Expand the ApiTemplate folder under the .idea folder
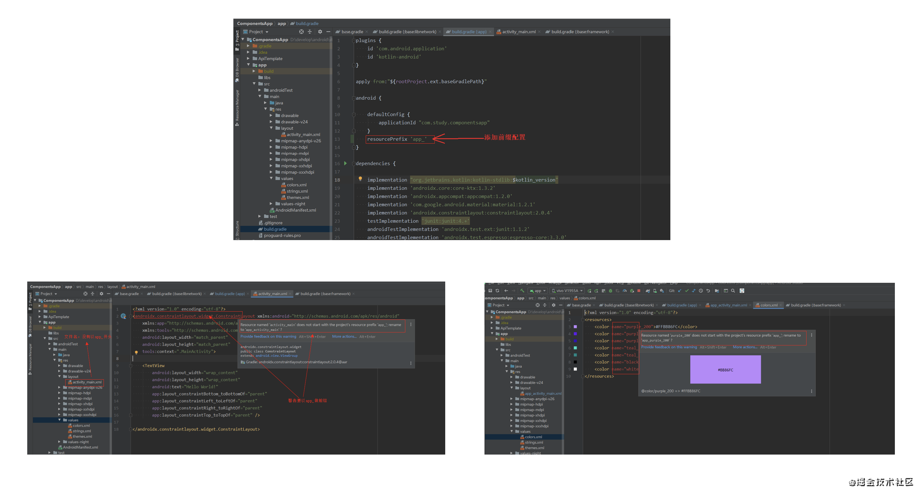 click(248, 59)
